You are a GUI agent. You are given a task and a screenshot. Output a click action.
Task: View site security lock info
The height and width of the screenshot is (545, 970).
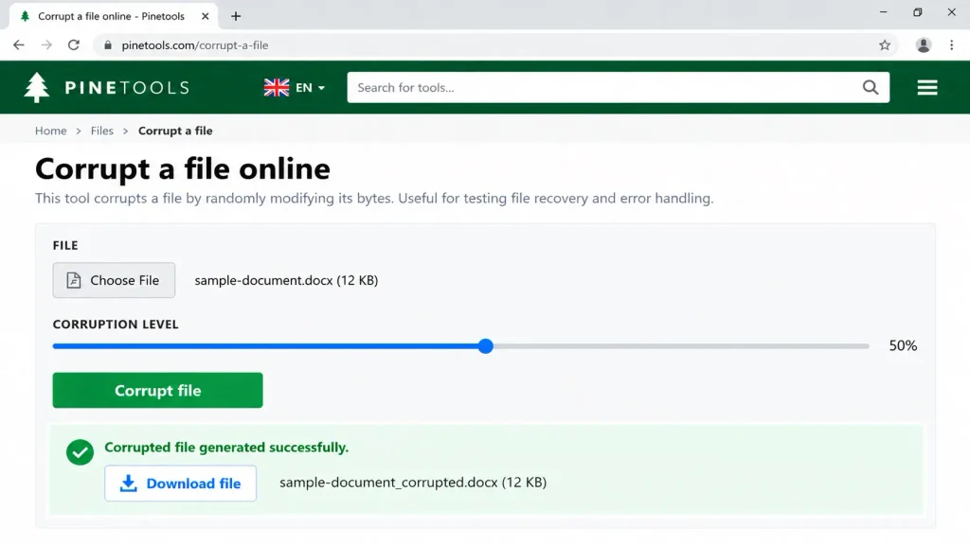point(108,45)
